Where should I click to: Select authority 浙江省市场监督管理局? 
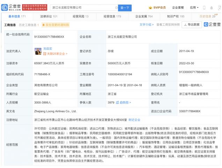tap(193, 94)
